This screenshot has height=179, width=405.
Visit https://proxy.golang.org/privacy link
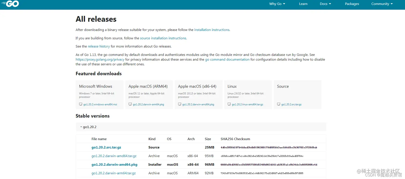100,60
